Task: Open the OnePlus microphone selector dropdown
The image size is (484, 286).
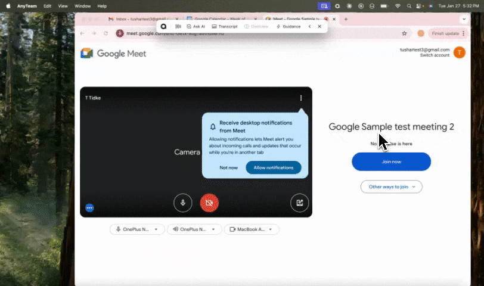Action: tap(137, 229)
